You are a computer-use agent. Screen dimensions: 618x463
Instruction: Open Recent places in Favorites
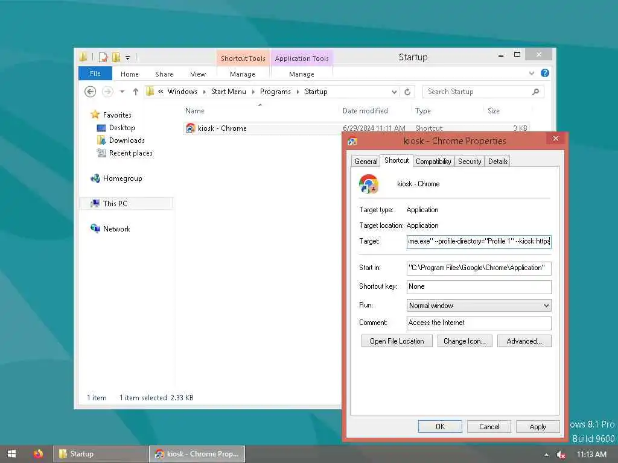[x=130, y=153]
